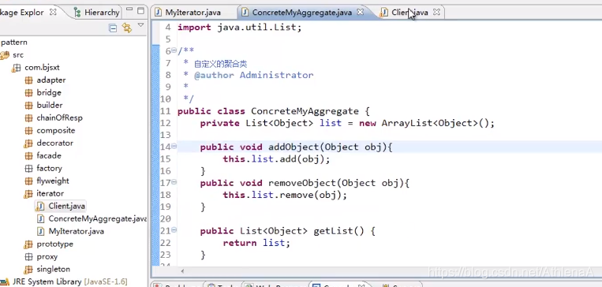Viewport: 602px width, 287px height.
Task: Click 'this.list.remove(obj);' on line 18
Action: click(285, 196)
